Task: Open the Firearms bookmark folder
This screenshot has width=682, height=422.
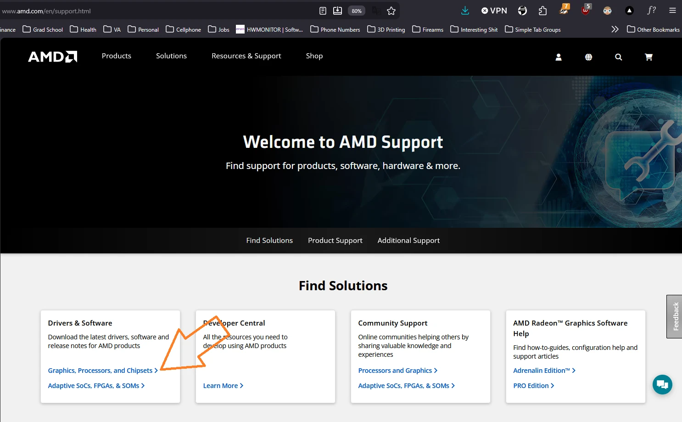Action: [428, 29]
